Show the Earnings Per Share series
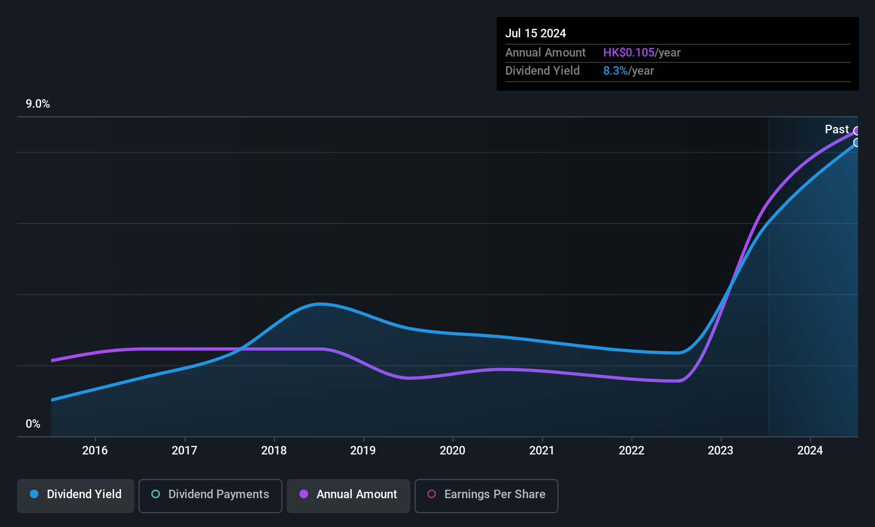 (x=486, y=496)
